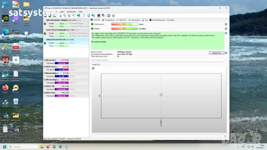Click the blue refresh arrows toolbar icon

[45, 16]
